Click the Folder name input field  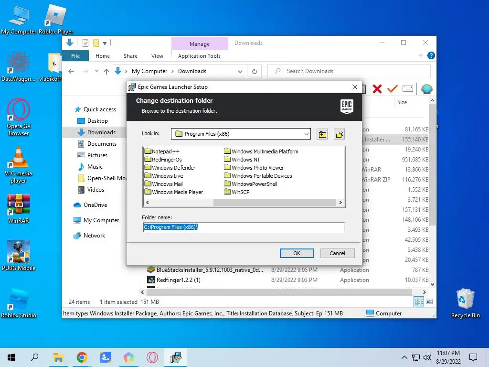coord(244,227)
